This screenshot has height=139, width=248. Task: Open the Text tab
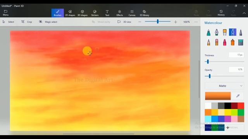click(x=107, y=13)
